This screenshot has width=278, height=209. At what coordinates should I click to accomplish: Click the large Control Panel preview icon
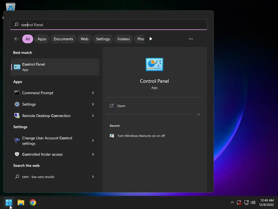pos(154,64)
